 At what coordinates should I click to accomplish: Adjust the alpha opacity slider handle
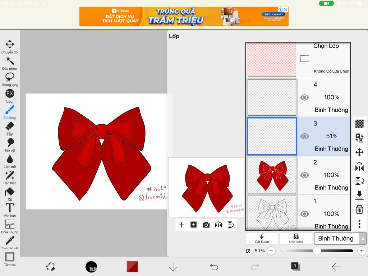[317, 251]
